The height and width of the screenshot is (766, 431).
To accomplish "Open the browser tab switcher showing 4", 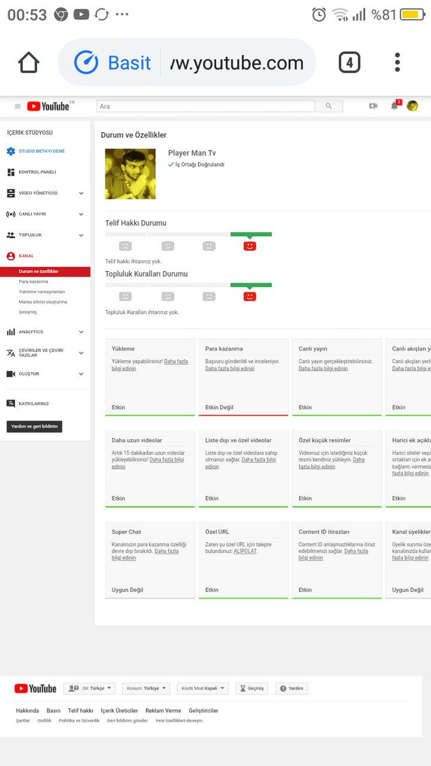I will tap(349, 63).
